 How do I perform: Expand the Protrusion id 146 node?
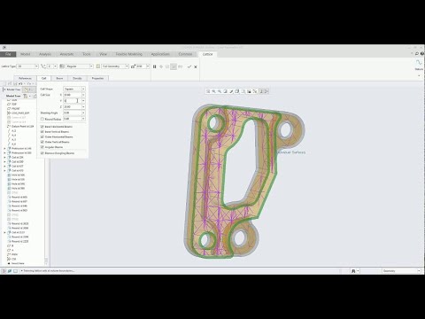pos(4,149)
